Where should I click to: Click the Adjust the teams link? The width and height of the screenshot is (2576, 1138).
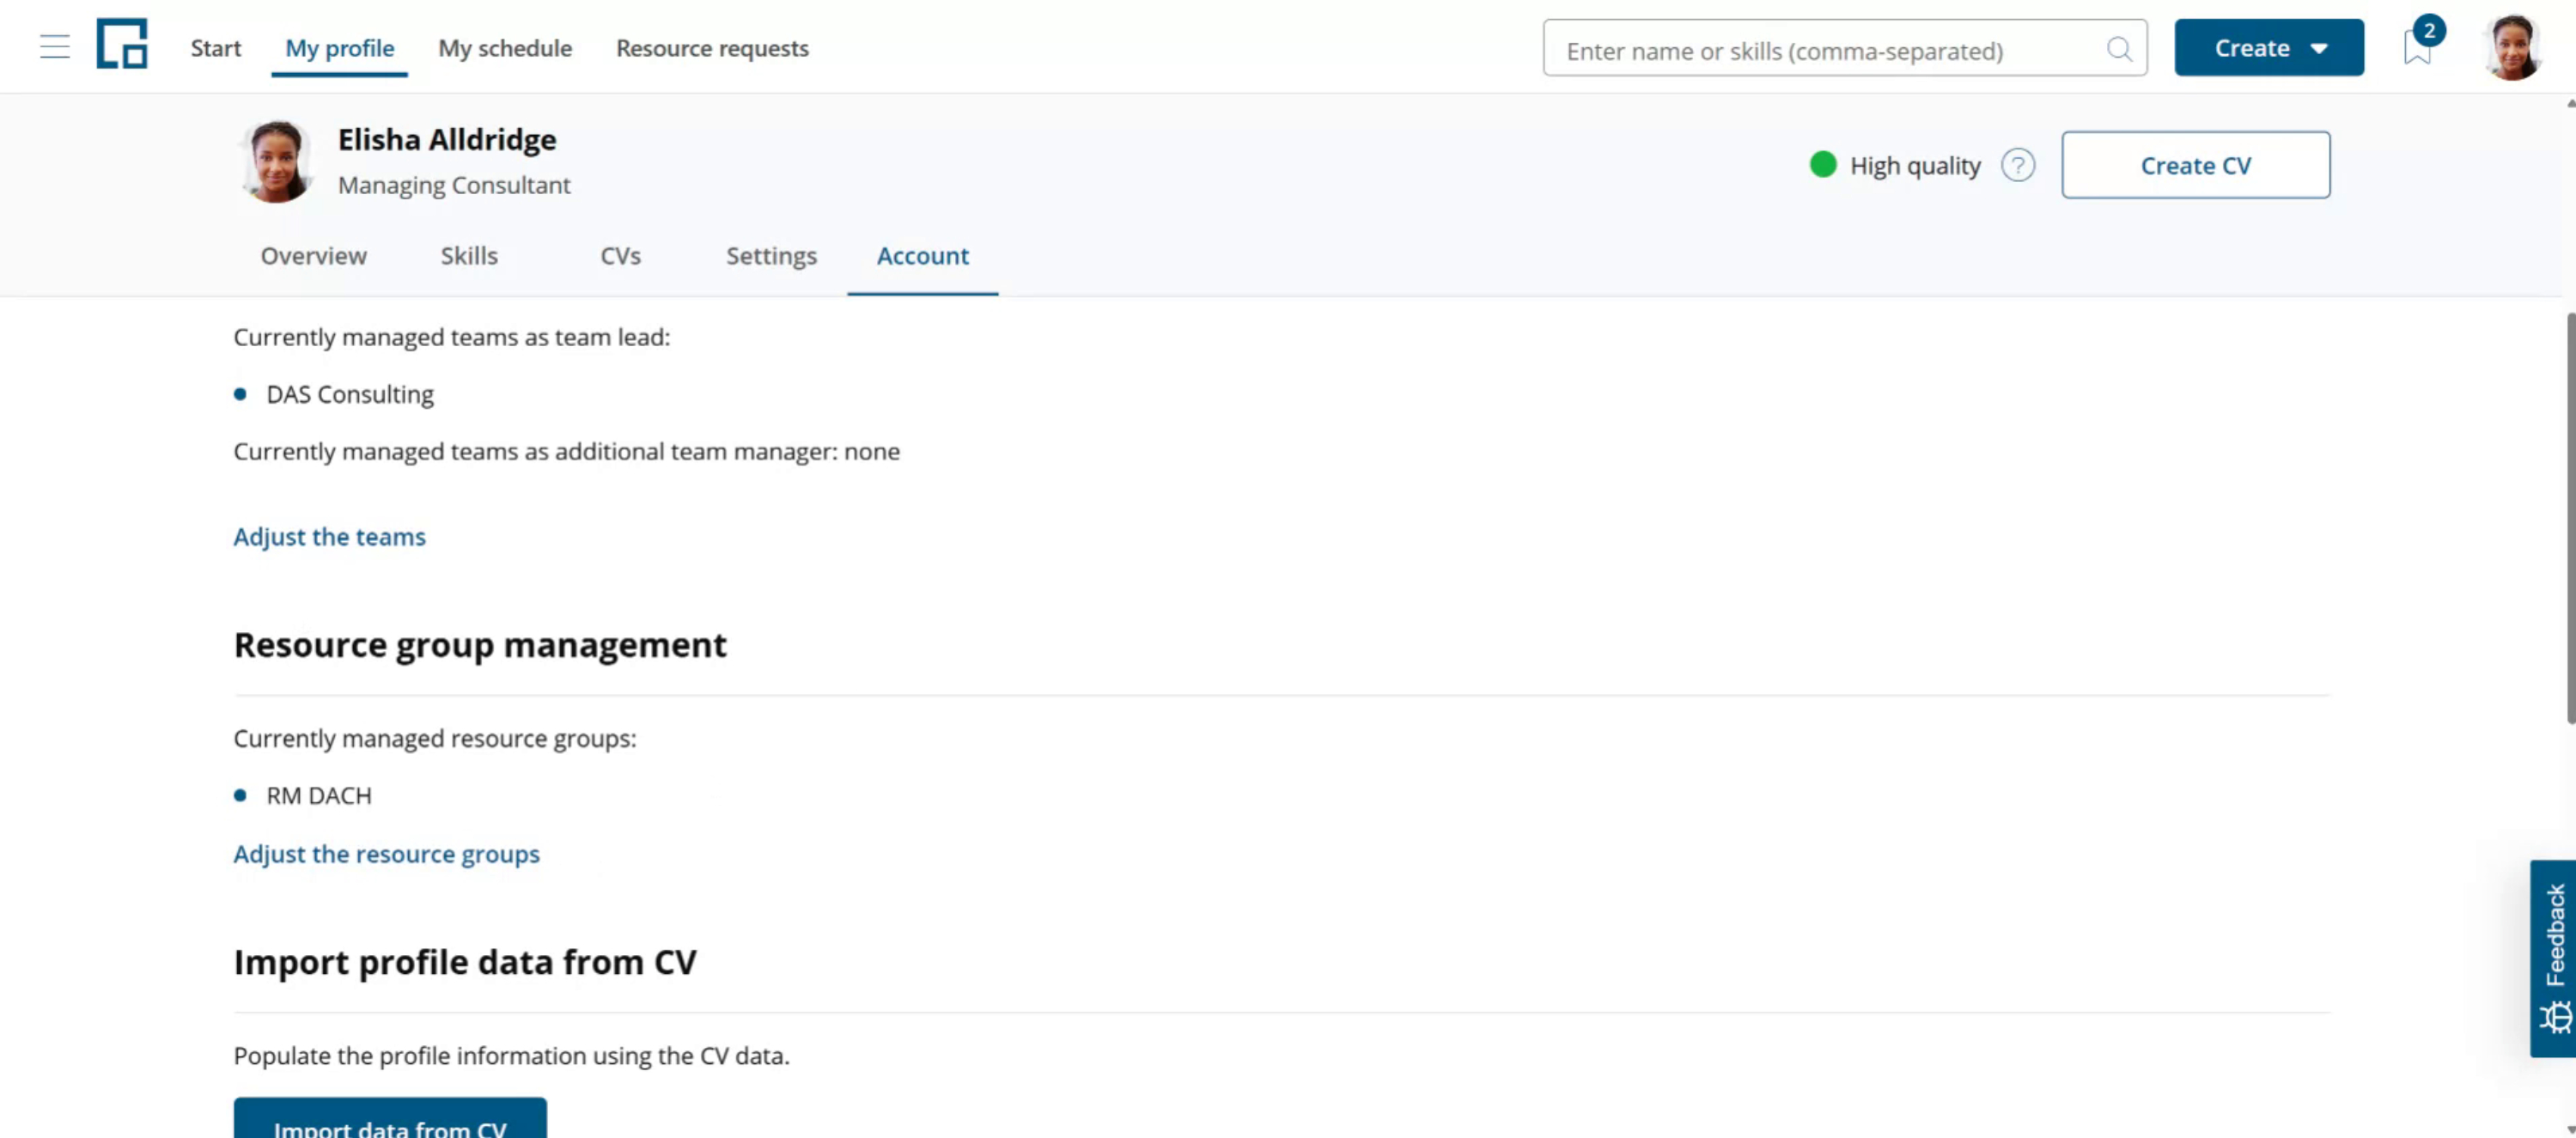coord(329,537)
